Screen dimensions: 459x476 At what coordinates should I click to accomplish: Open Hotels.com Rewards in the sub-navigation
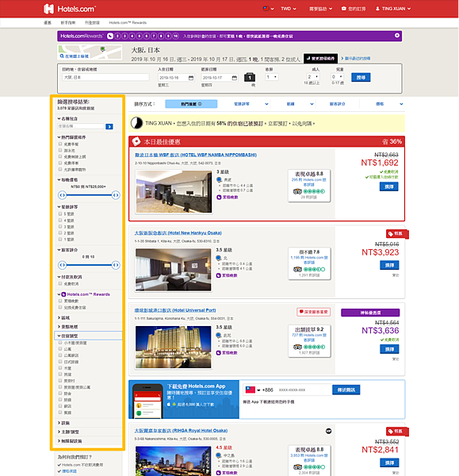tap(128, 23)
